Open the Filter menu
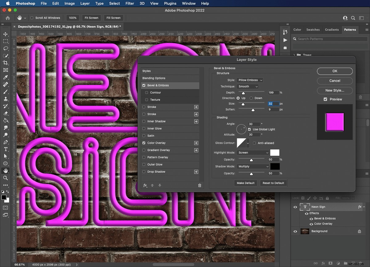Viewport: 370px width, 267px height. [129, 3]
